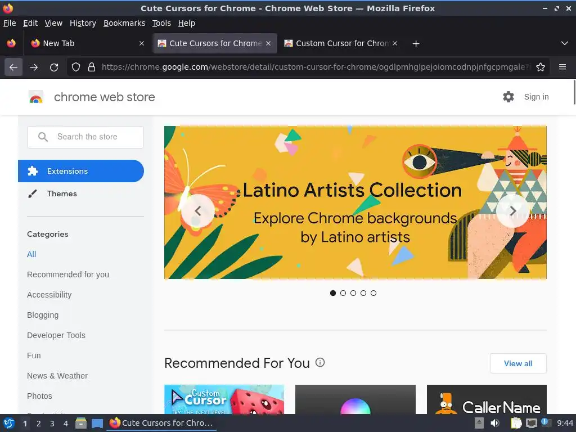576x432 pixels.
Task: Click the Cute Cursors taskbar window button
Action: (161, 423)
